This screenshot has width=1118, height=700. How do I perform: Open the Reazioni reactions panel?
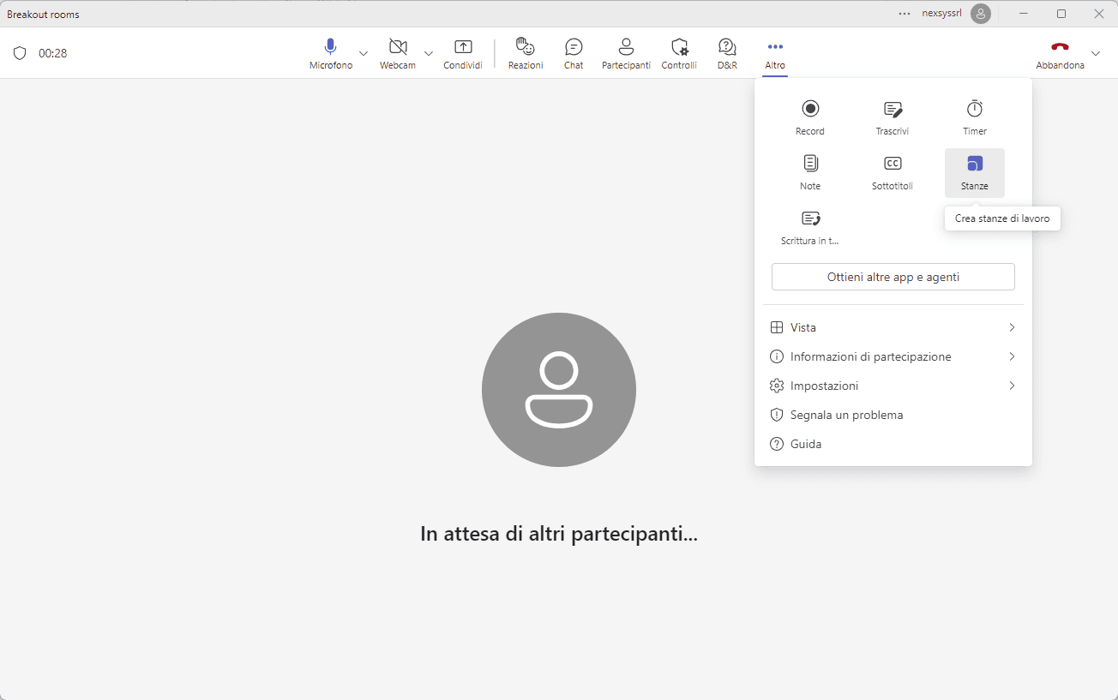(526, 53)
